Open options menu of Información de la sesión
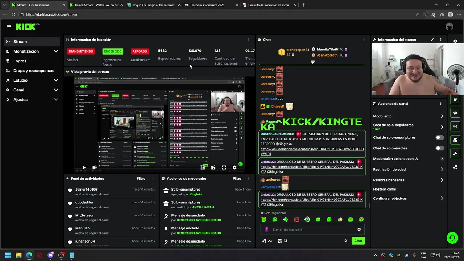 coord(249,40)
